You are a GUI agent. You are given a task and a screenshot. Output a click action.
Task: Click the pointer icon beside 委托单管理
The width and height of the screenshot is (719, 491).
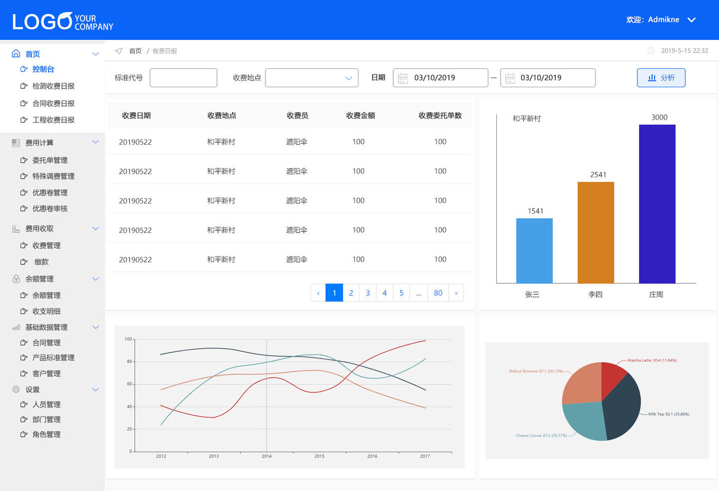click(24, 160)
